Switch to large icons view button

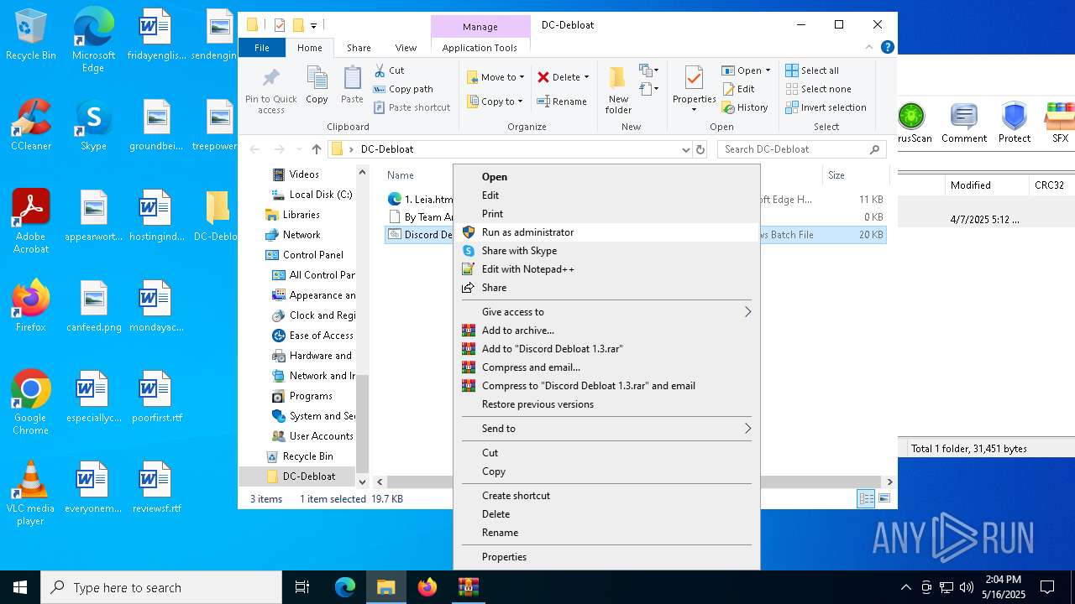point(884,499)
